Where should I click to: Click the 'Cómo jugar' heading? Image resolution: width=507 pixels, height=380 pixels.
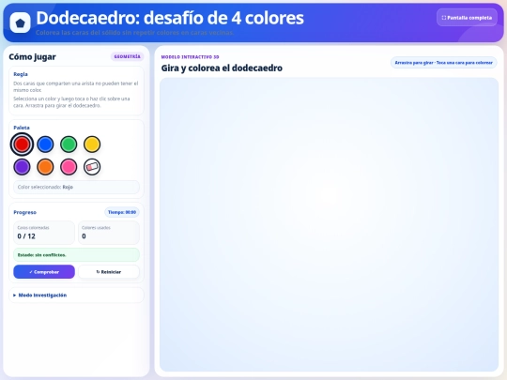[32, 57]
